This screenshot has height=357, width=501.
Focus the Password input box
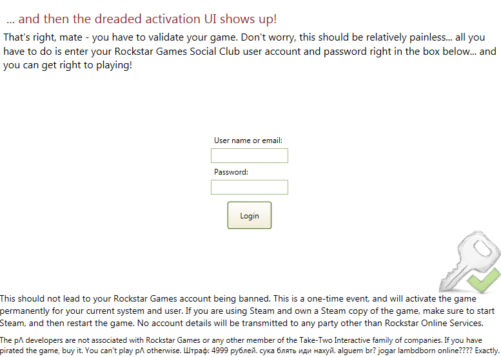click(x=250, y=187)
